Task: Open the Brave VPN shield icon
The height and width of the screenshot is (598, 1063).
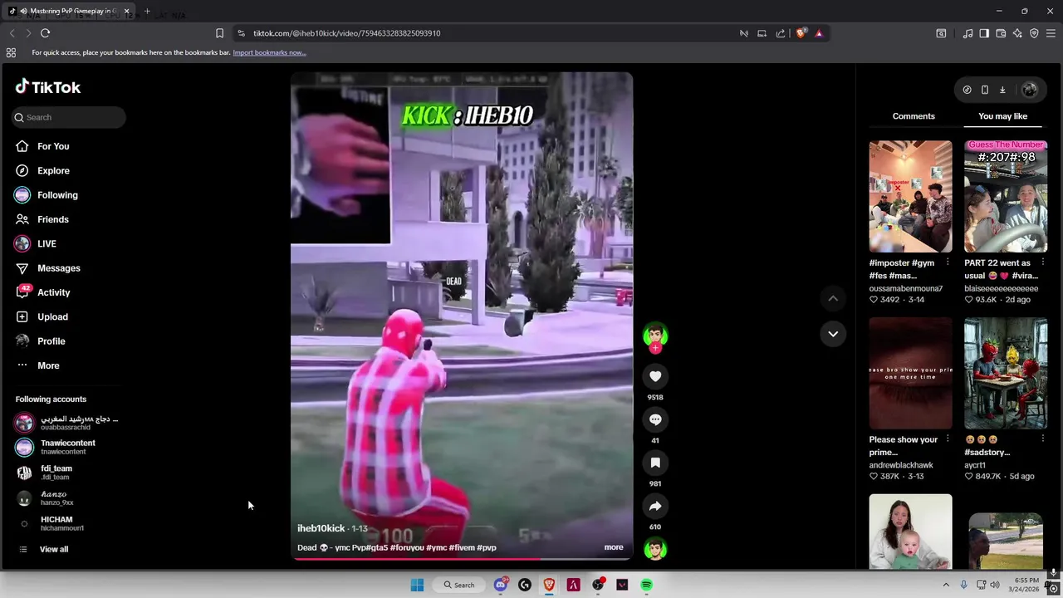Action: tap(1034, 33)
